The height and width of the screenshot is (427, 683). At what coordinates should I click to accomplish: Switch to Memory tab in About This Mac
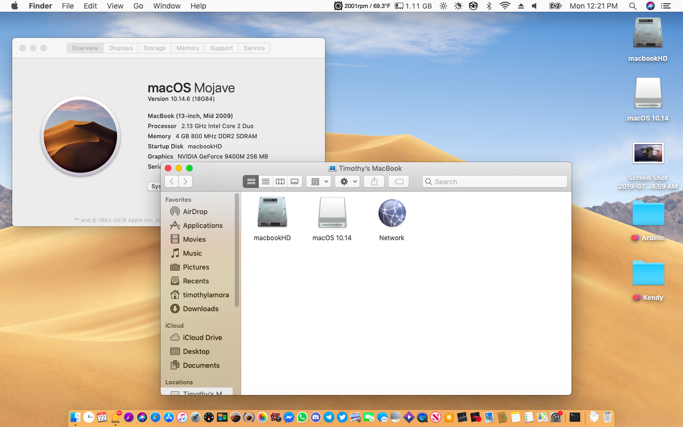coord(188,48)
